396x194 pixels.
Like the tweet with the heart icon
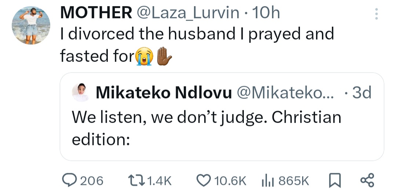click(203, 180)
